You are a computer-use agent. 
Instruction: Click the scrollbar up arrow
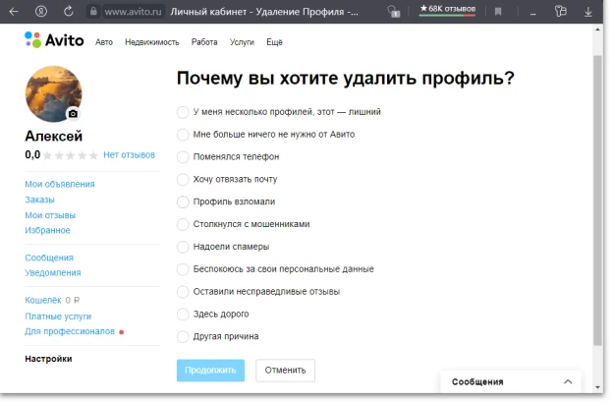[597, 29]
